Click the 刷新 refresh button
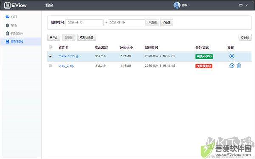 (245, 37)
